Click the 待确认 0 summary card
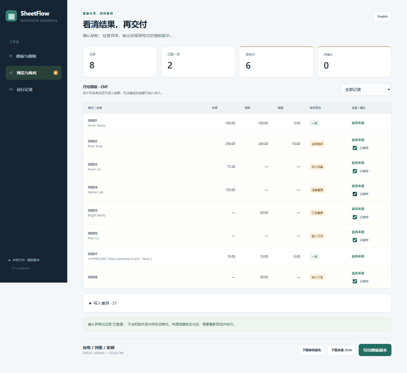The image size is (407, 373). point(354,62)
